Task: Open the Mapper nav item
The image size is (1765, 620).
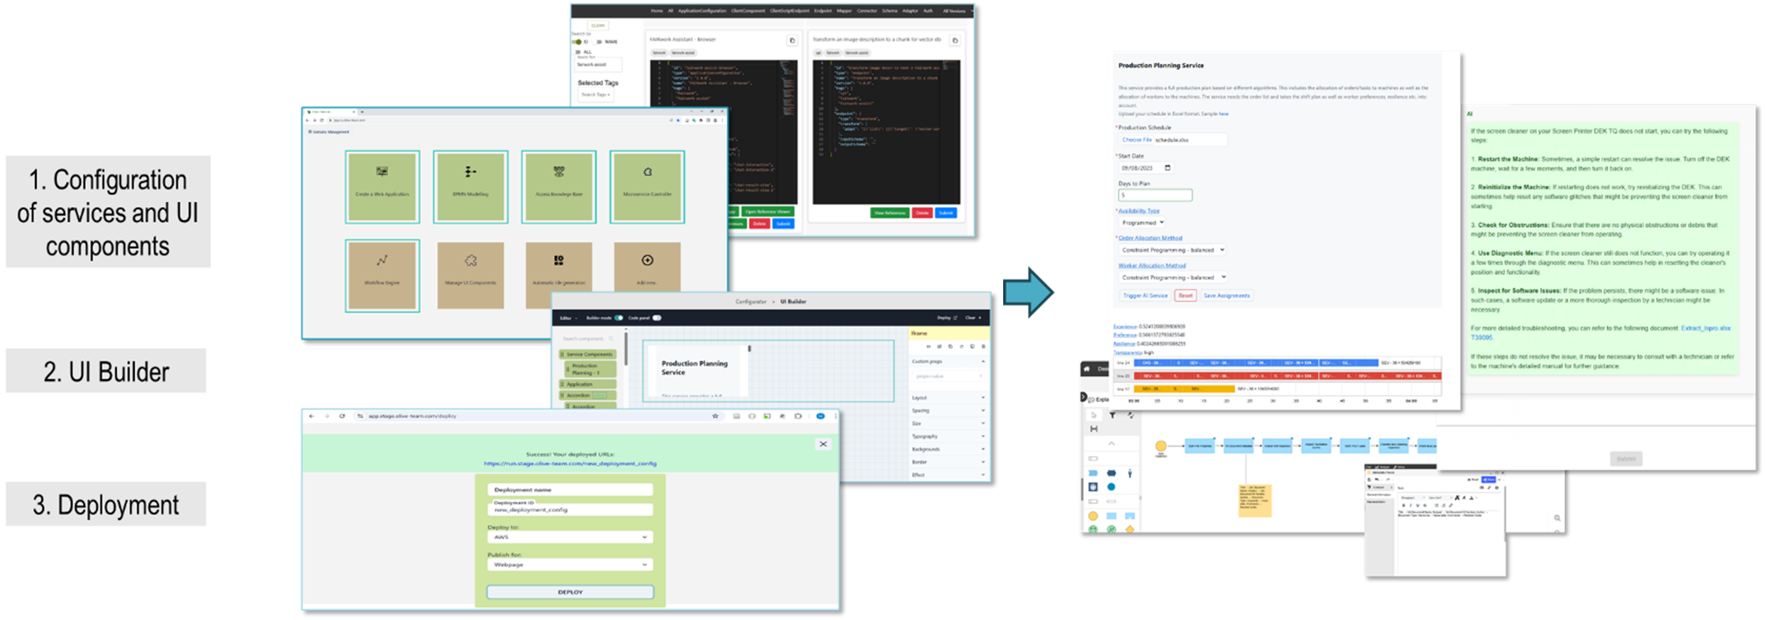Action: click(x=844, y=11)
